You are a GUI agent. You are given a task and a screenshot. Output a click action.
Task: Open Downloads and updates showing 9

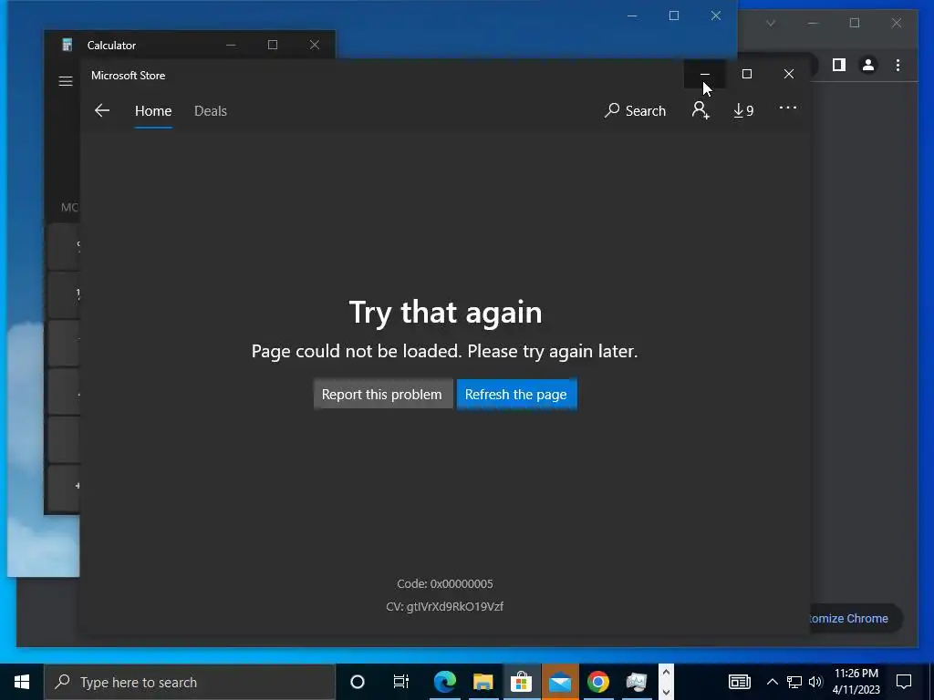743,110
